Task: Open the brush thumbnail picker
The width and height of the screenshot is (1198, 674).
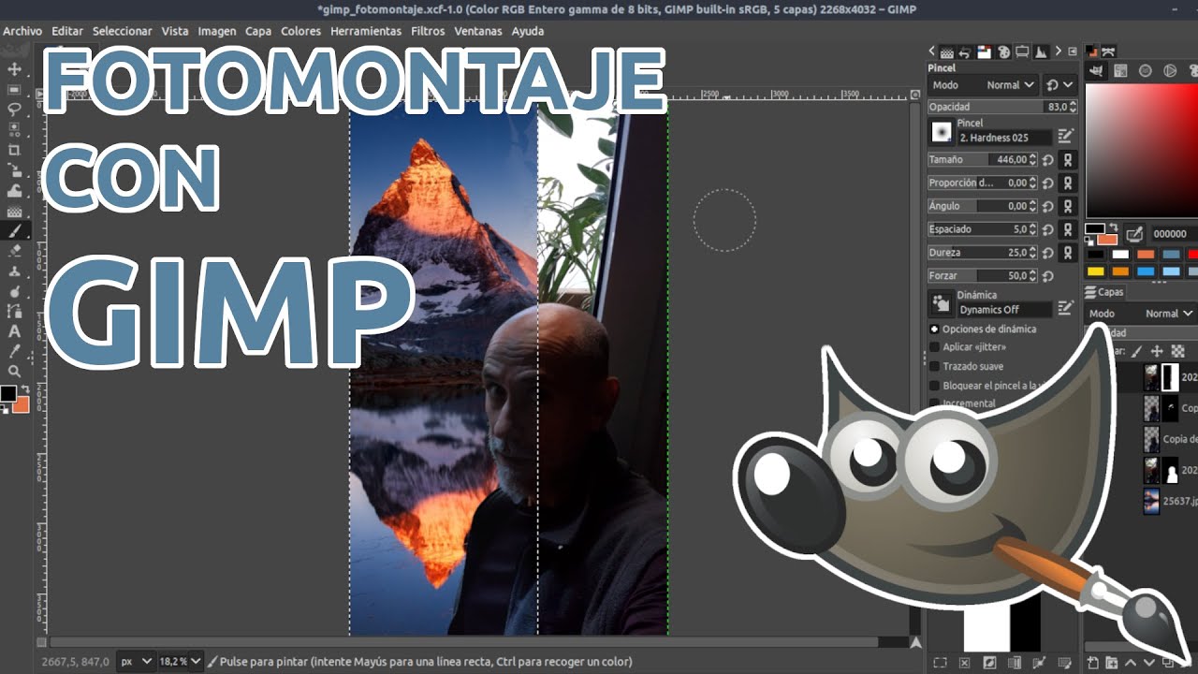Action: 941,132
